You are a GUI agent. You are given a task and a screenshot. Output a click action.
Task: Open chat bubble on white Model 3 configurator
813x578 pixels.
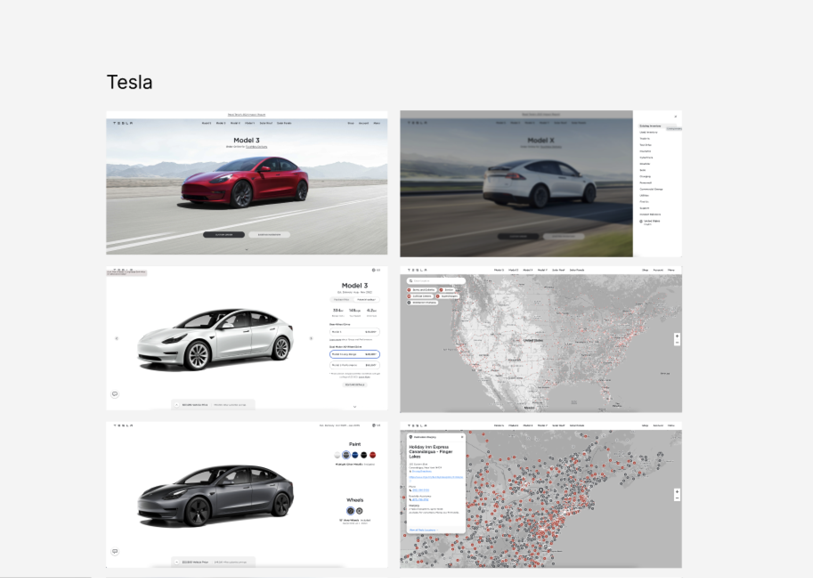tap(115, 394)
